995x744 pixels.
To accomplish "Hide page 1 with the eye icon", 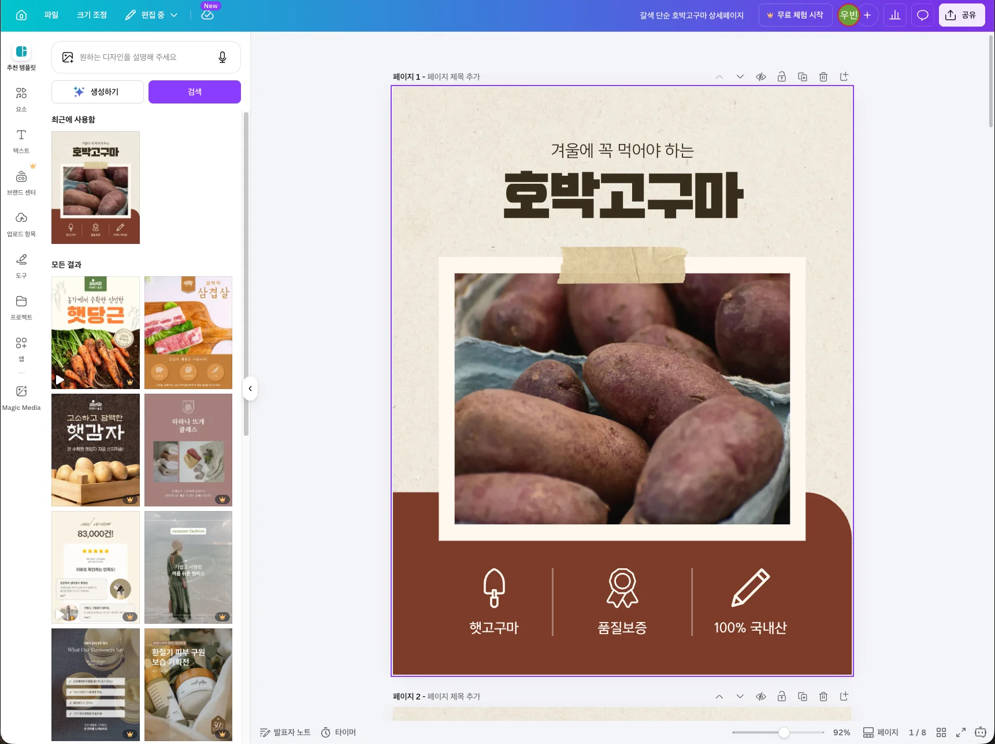I will [761, 77].
